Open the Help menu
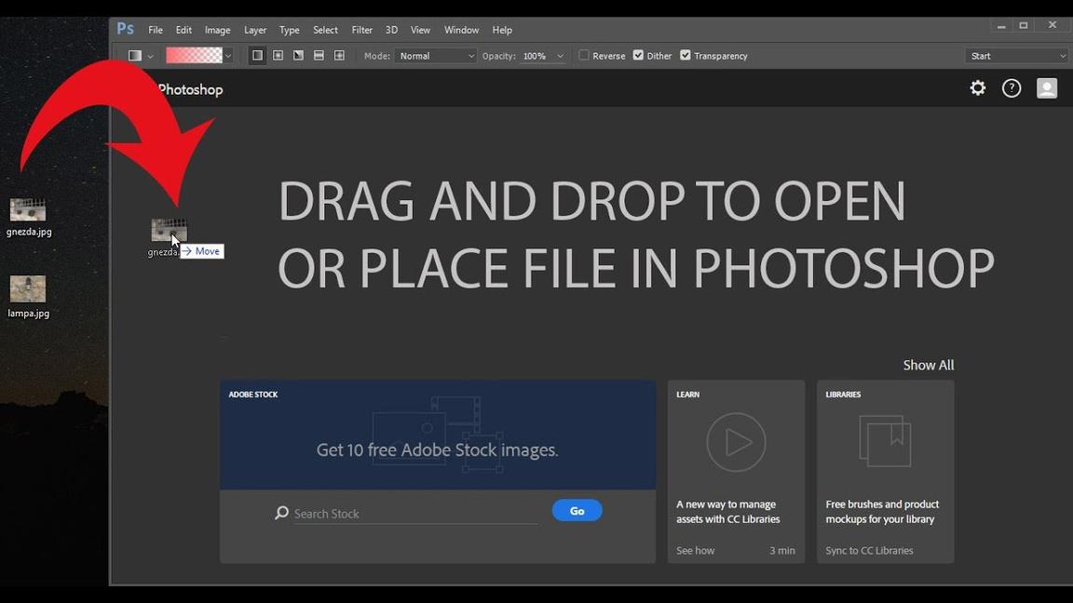The image size is (1073, 603). [x=502, y=30]
